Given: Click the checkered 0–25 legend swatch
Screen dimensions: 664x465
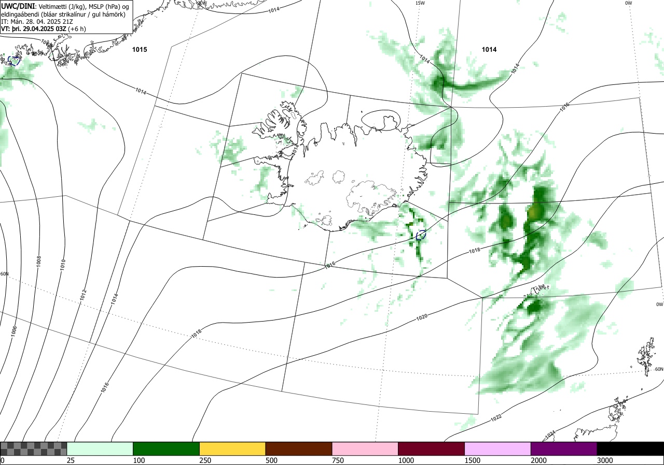Looking at the screenshot, I should click(x=34, y=448).
